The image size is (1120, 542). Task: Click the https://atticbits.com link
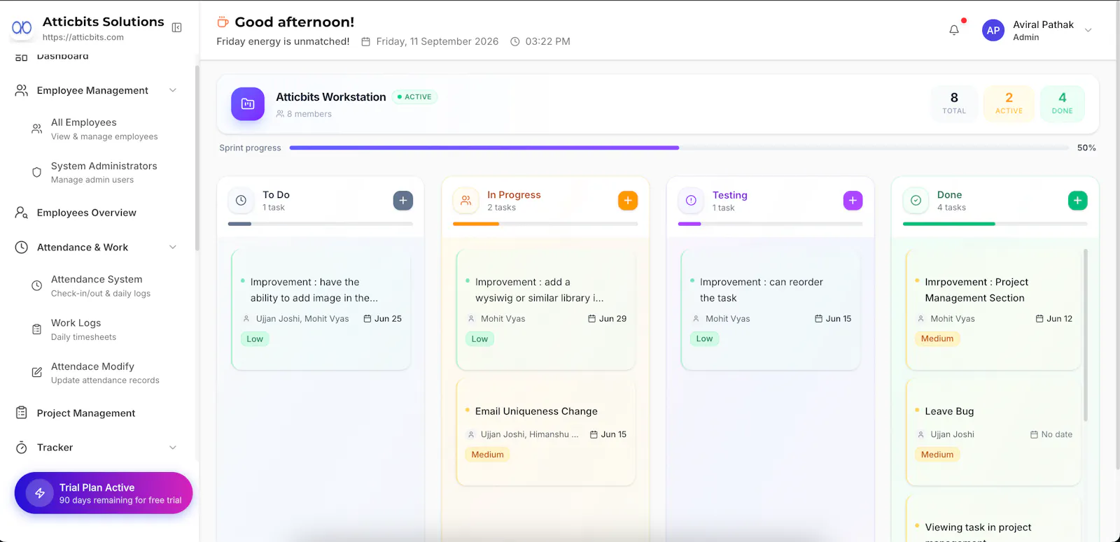tap(83, 38)
